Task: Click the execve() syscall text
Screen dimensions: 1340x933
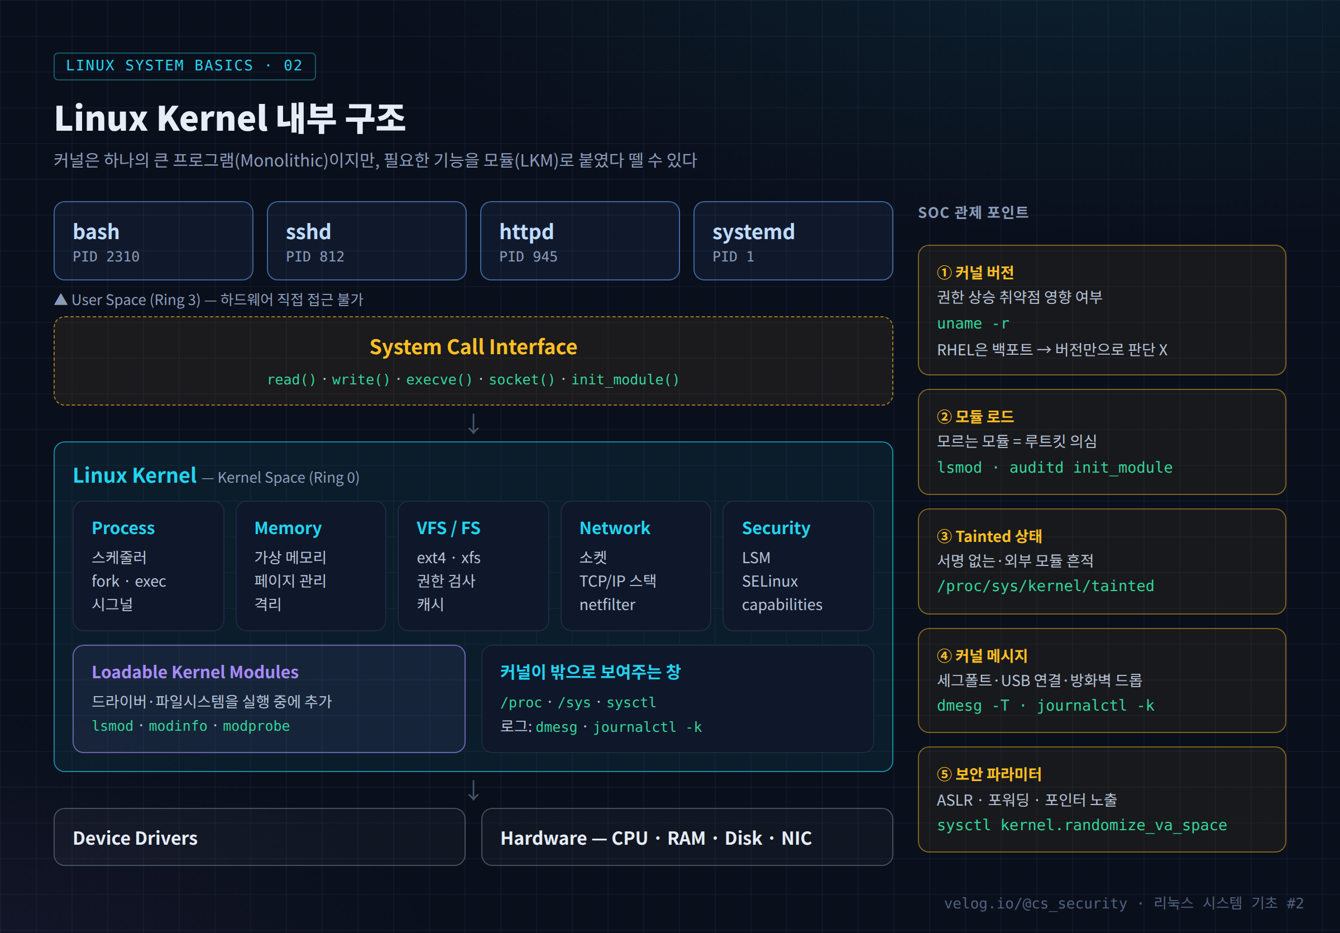Action: pos(439,379)
